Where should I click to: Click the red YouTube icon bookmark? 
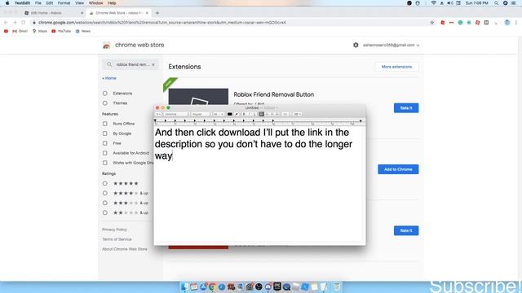click(6, 31)
